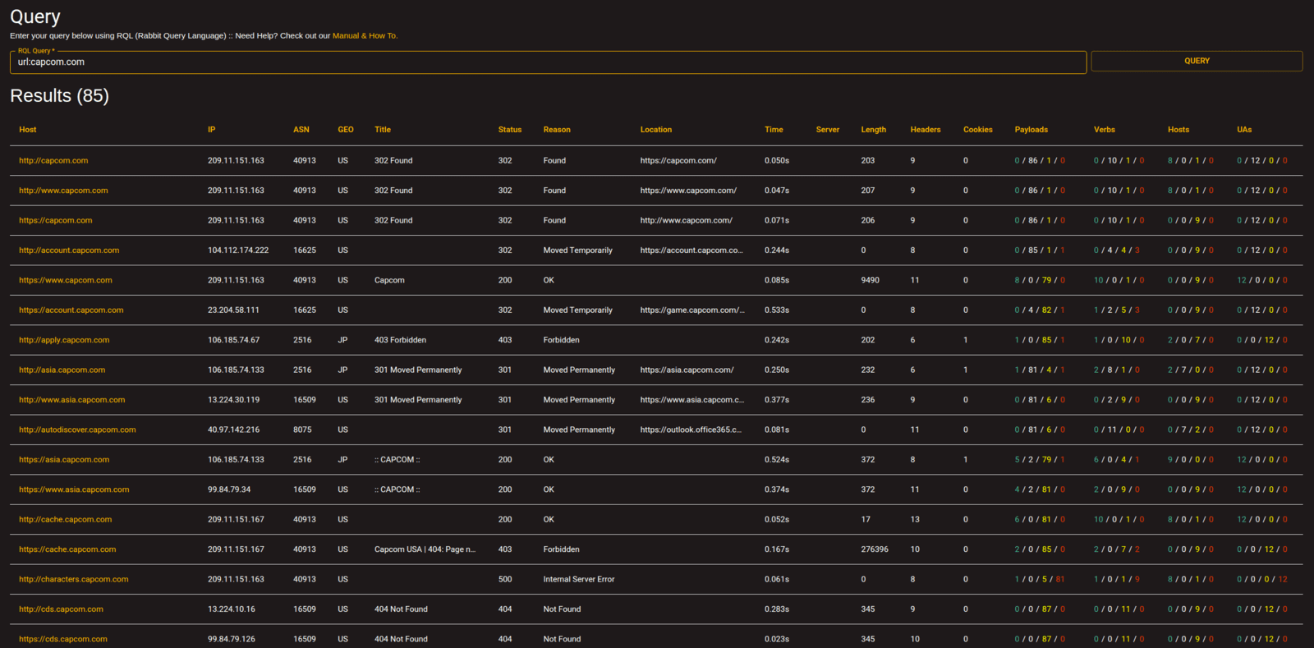Sort by the Hosts column header
Image resolution: width=1314 pixels, height=648 pixels.
tap(1178, 130)
